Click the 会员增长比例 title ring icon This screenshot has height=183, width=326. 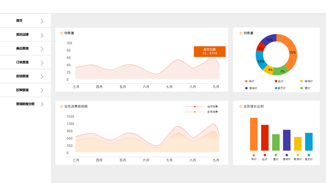tap(241, 106)
